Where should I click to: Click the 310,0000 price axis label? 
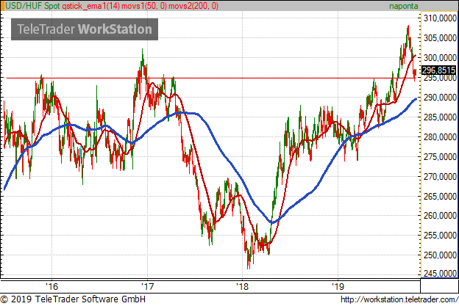coord(440,18)
